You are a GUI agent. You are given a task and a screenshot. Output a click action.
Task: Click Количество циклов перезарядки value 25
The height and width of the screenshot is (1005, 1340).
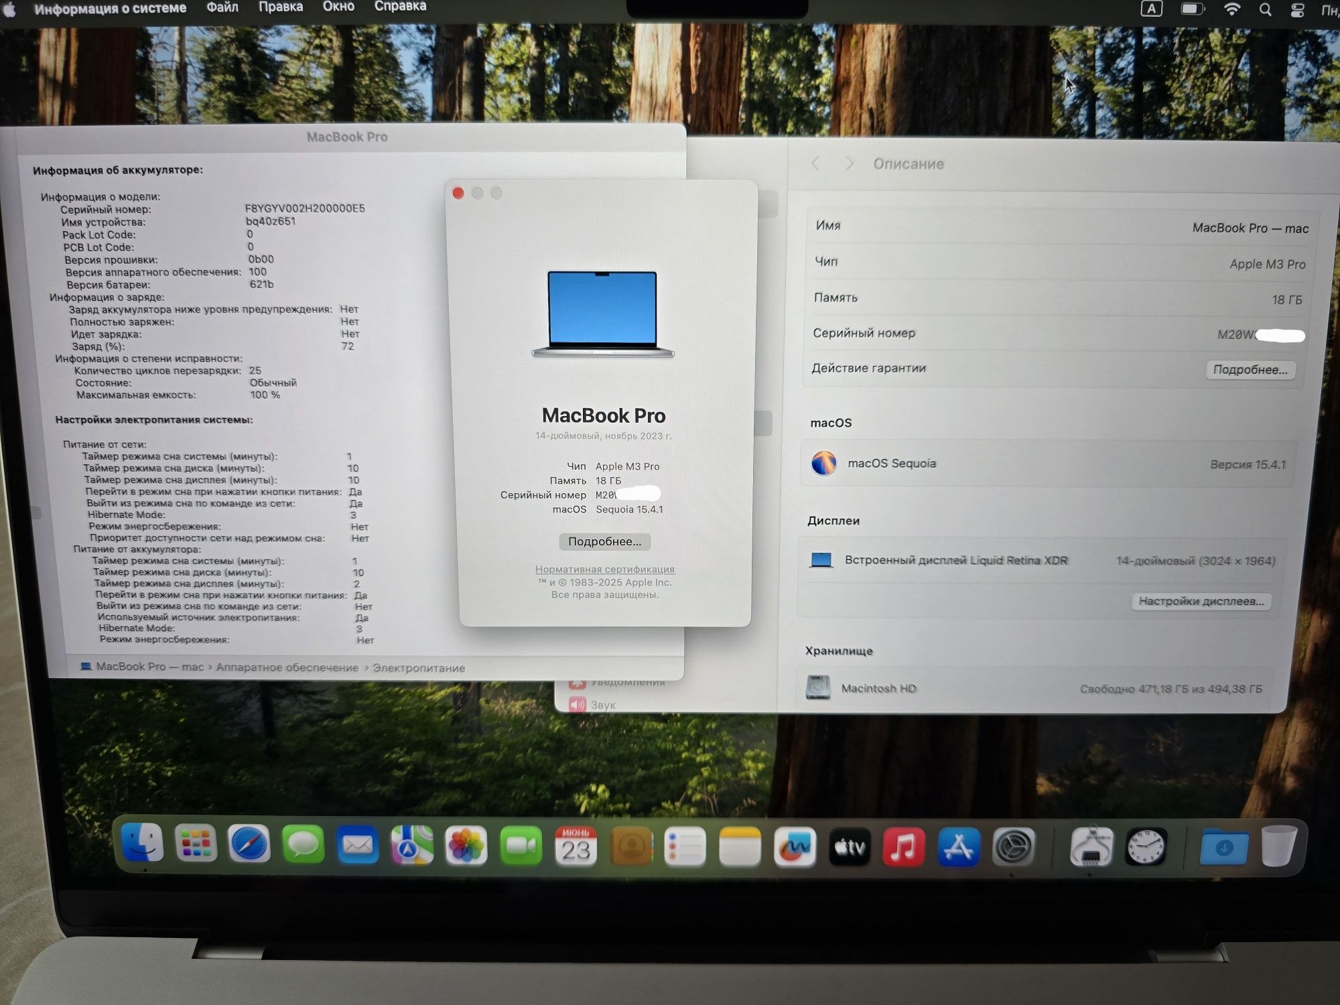(255, 371)
